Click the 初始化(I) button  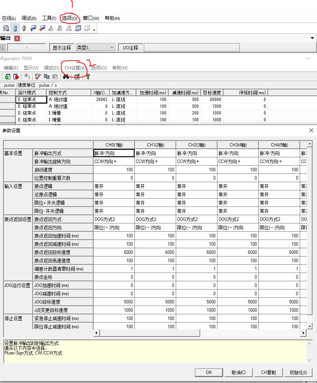click(x=298, y=372)
